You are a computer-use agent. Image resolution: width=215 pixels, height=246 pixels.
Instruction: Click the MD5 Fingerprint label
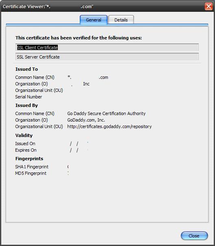click(x=31, y=173)
